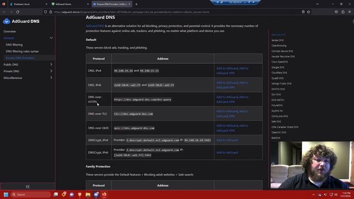Image resolution: width=354 pixels, height=199 pixels.
Task: Select Known DNS Providers in sidebar
Action: (x=20, y=58)
